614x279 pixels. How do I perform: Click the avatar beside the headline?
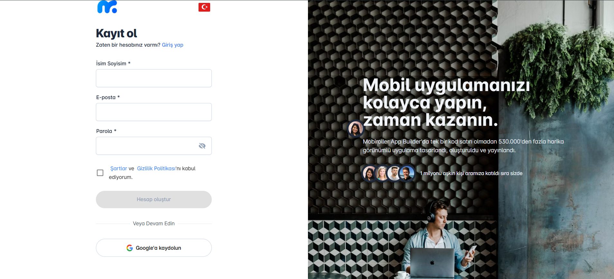point(356,129)
